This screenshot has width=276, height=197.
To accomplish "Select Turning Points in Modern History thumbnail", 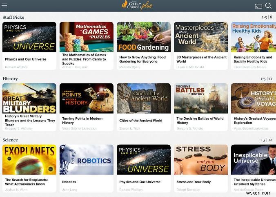I will coord(87,98).
